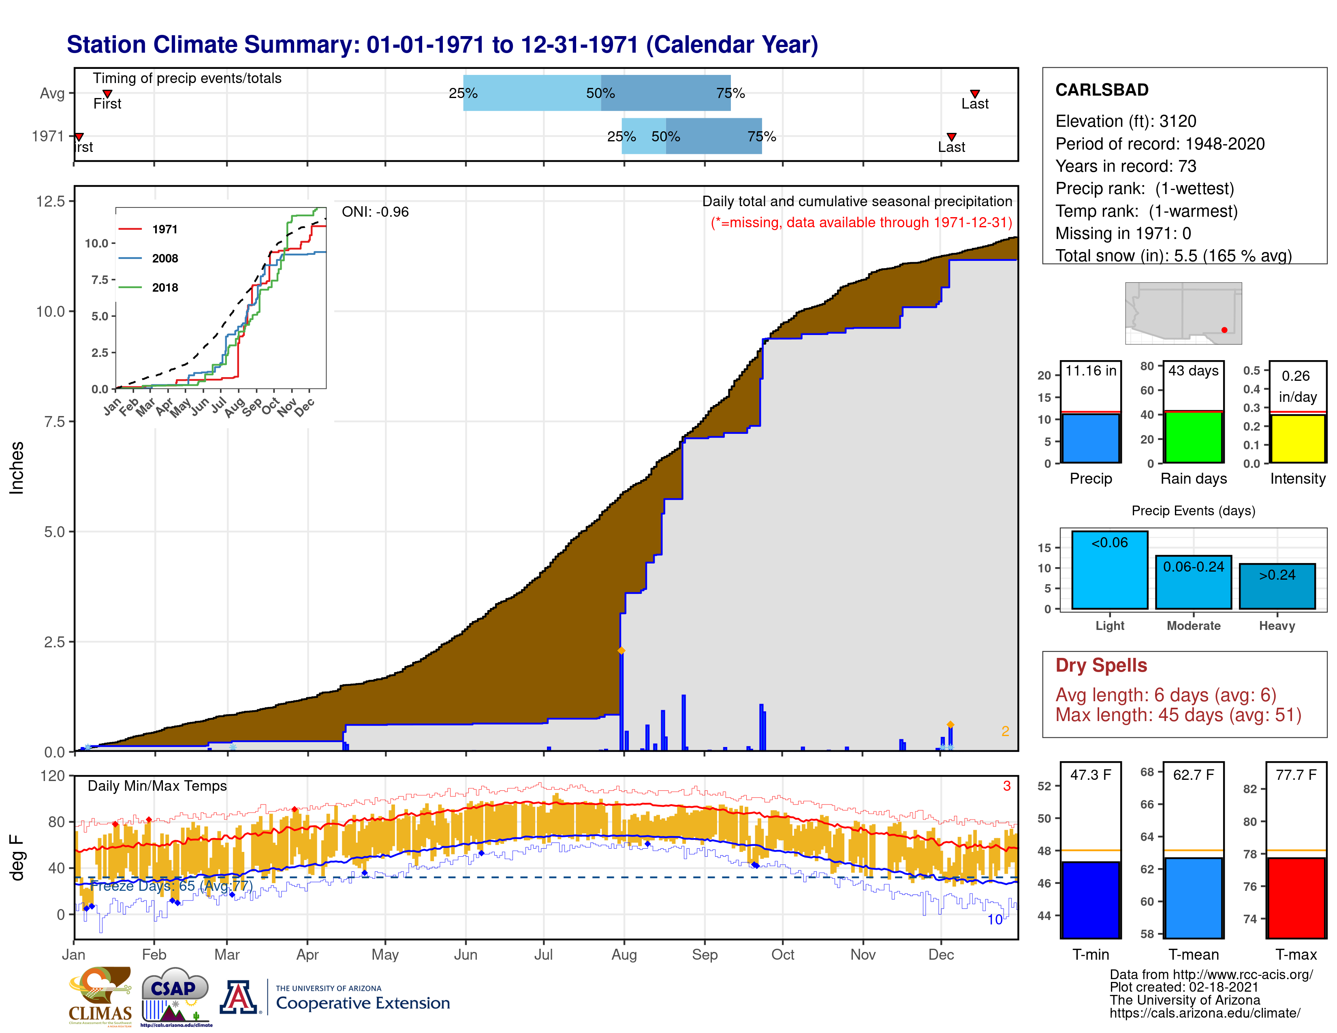Click the 1971 First precip triangle marker
Image resolution: width=1337 pixels, height=1033 pixels.
pos(79,137)
